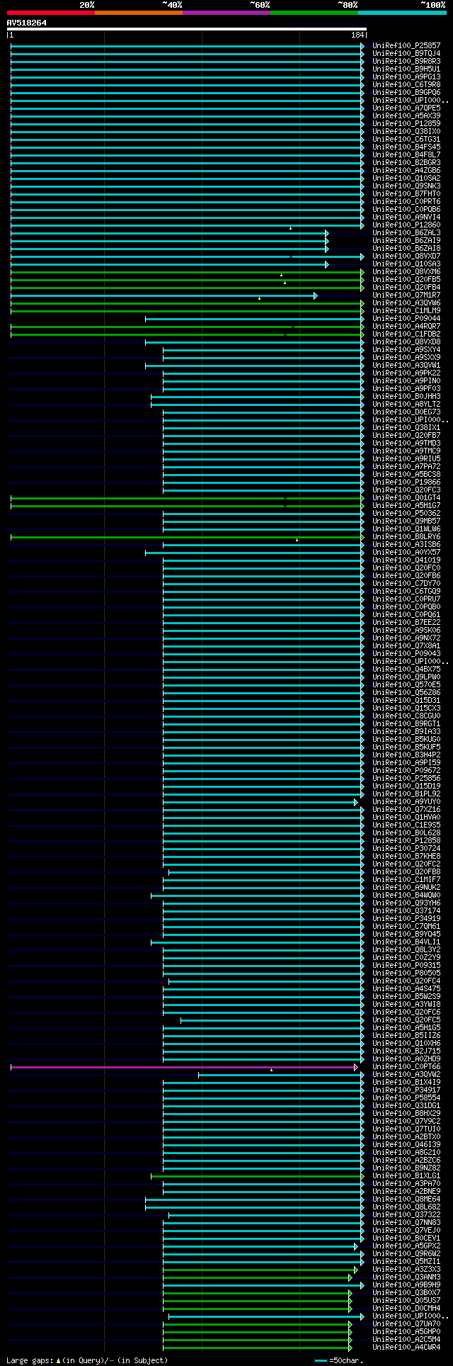Select the UniRef100_A5H1G7 label
Image resolution: width=453 pixels, height=1366 pixels.
click(406, 506)
